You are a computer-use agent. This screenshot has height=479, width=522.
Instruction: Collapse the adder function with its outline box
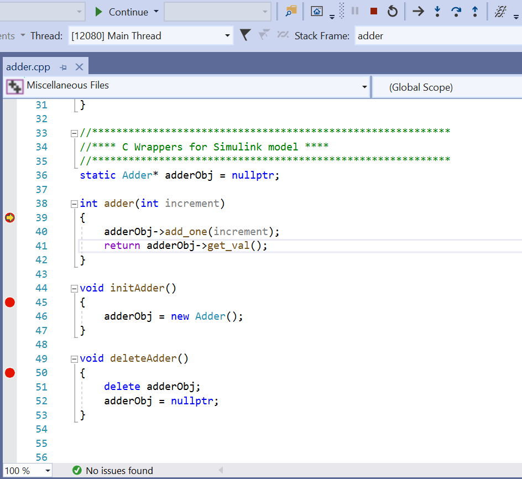74,203
